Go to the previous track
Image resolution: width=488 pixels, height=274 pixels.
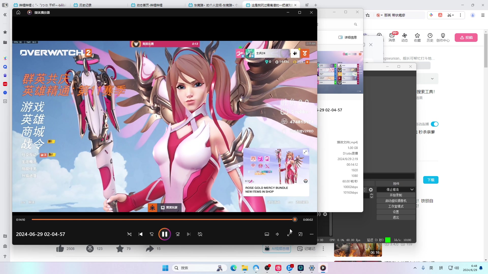[x=141, y=234]
